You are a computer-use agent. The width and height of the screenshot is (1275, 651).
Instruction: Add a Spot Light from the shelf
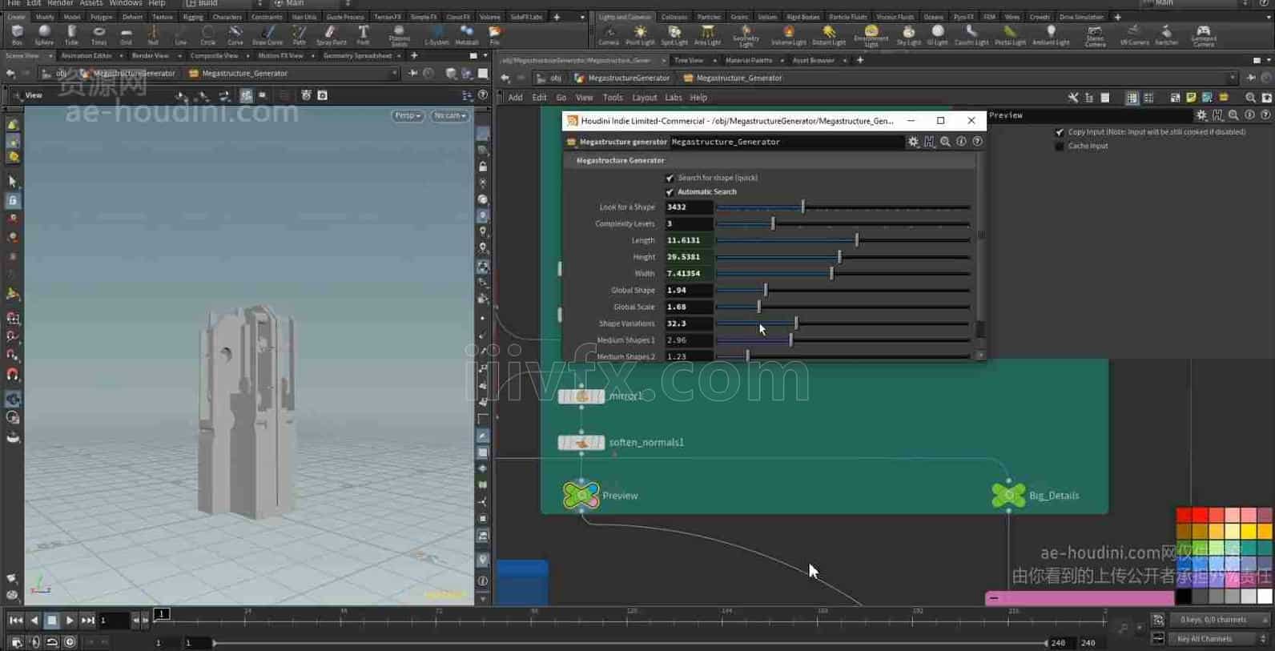674,34
